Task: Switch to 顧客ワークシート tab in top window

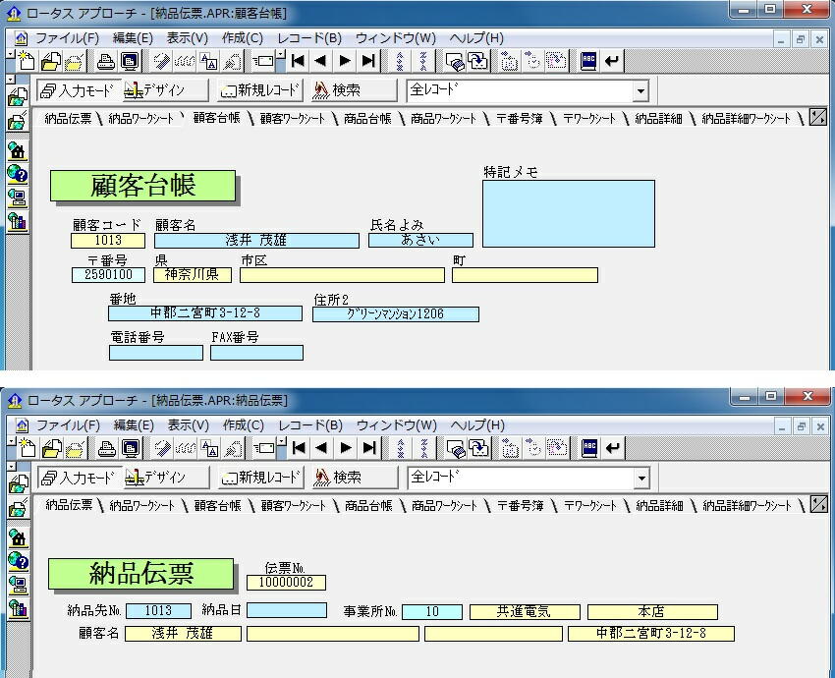Action: (293, 118)
